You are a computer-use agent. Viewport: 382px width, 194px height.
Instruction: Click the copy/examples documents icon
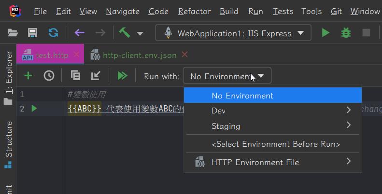coord(75,75)
